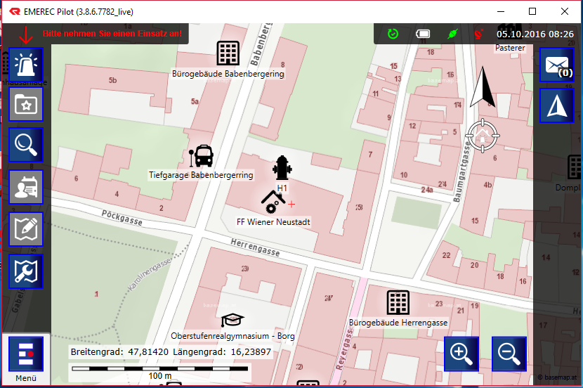This screenshot has width=583, height=388.
Task: Zoom out of the map
Action: tap(509, 354)
